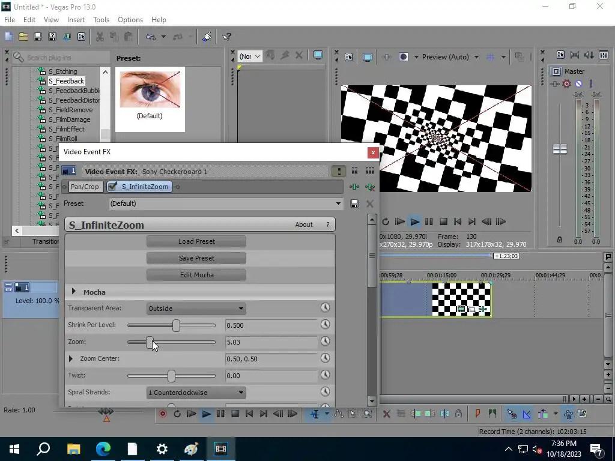The width and height of the screenshot is (615, 461).
Task: Click the Cut scissors icon in toolbar
Action: pyautogui.click(x=100, y=37)
